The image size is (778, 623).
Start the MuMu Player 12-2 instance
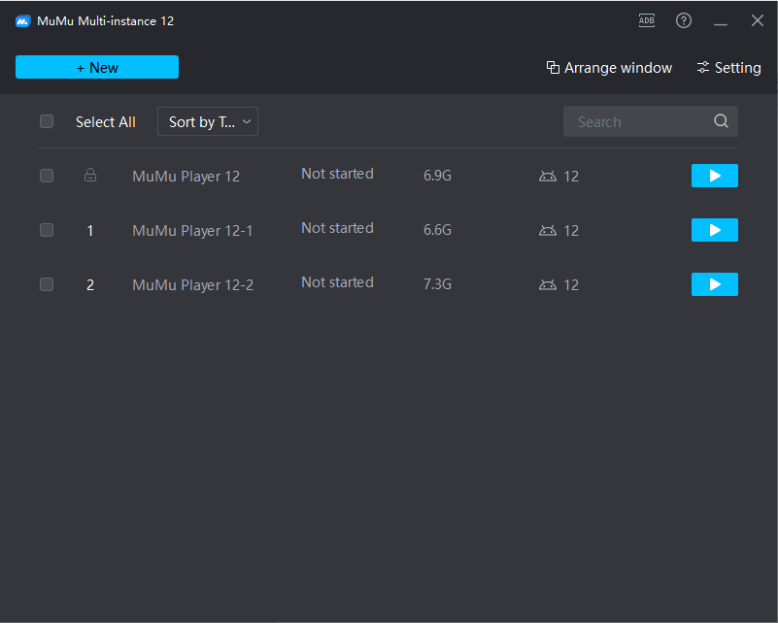[715, 284]
